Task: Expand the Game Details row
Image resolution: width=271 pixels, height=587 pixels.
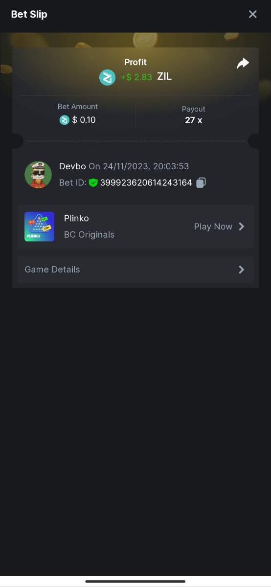Action: point(135,270)
